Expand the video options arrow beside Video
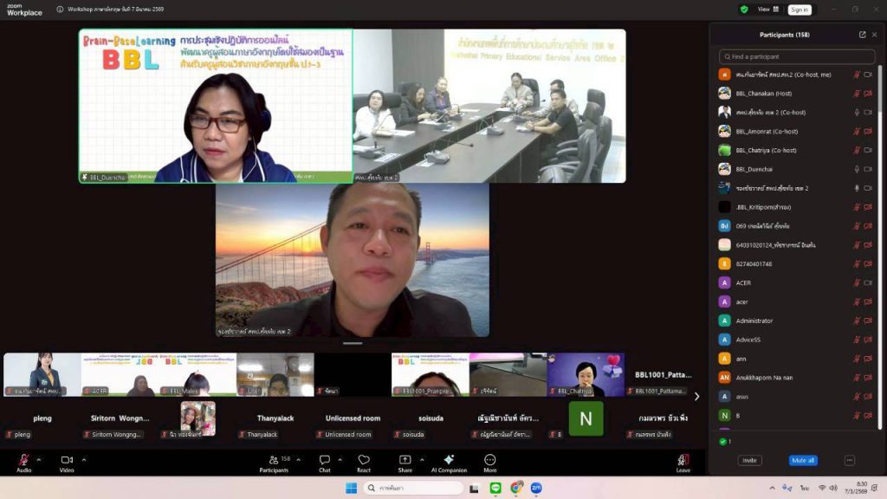Image resolution: width=887 pixels, height=499 pixels. point(83,459)
